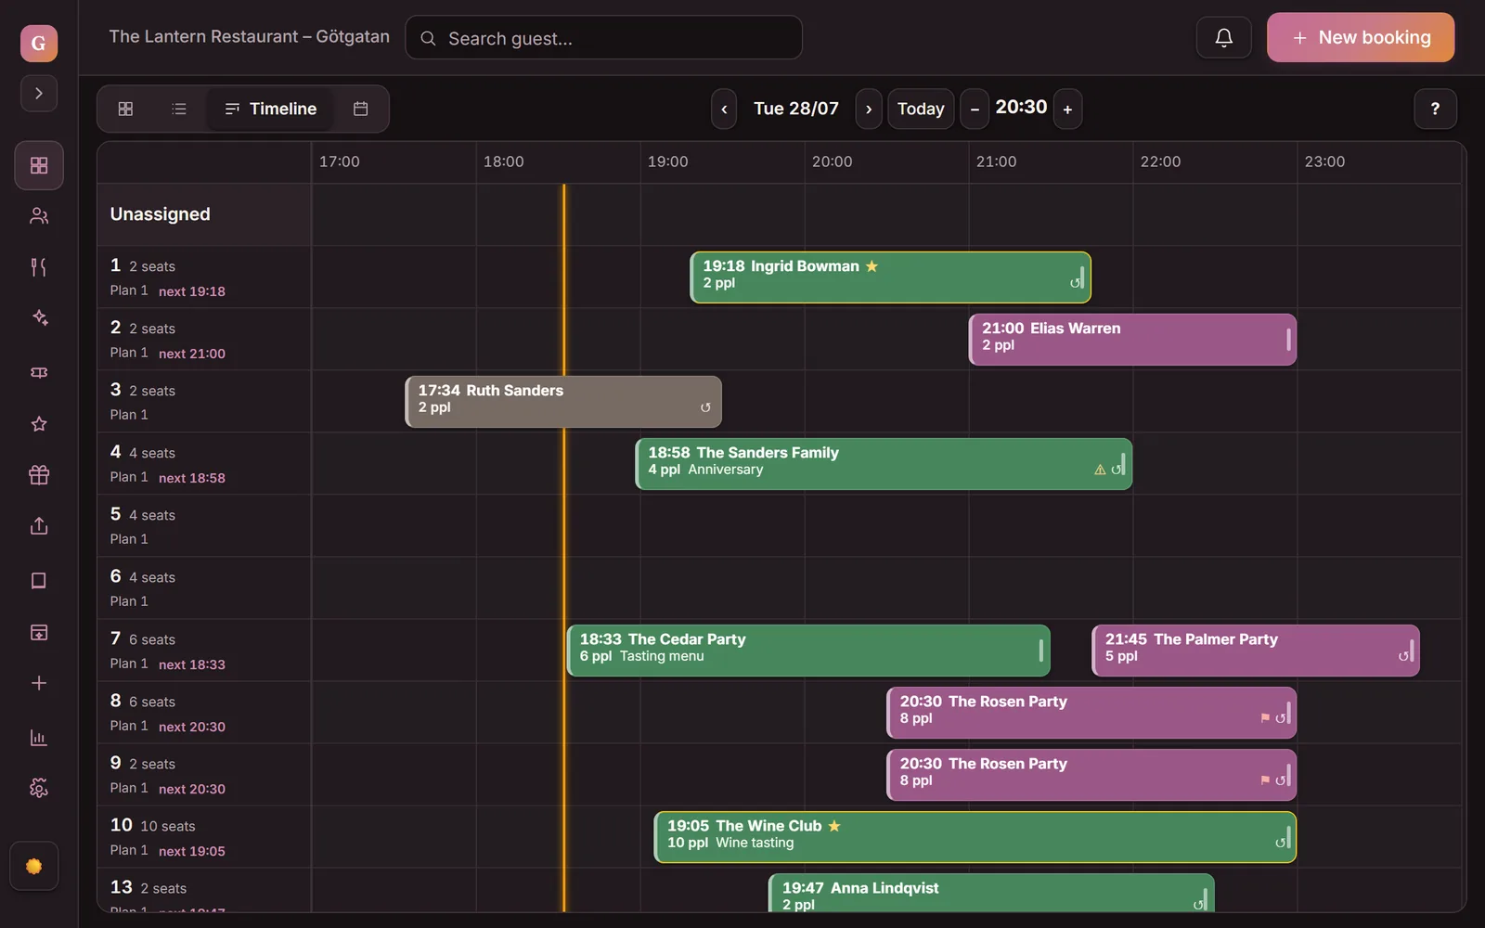Increase time with plus next to 20:30
This screenshot has width=1485, height=928.
[x=1067, y=109]
